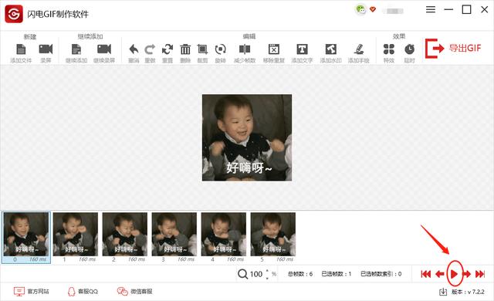
Task: Select frame 3 thumbnail
Action: tap(174, 235)
